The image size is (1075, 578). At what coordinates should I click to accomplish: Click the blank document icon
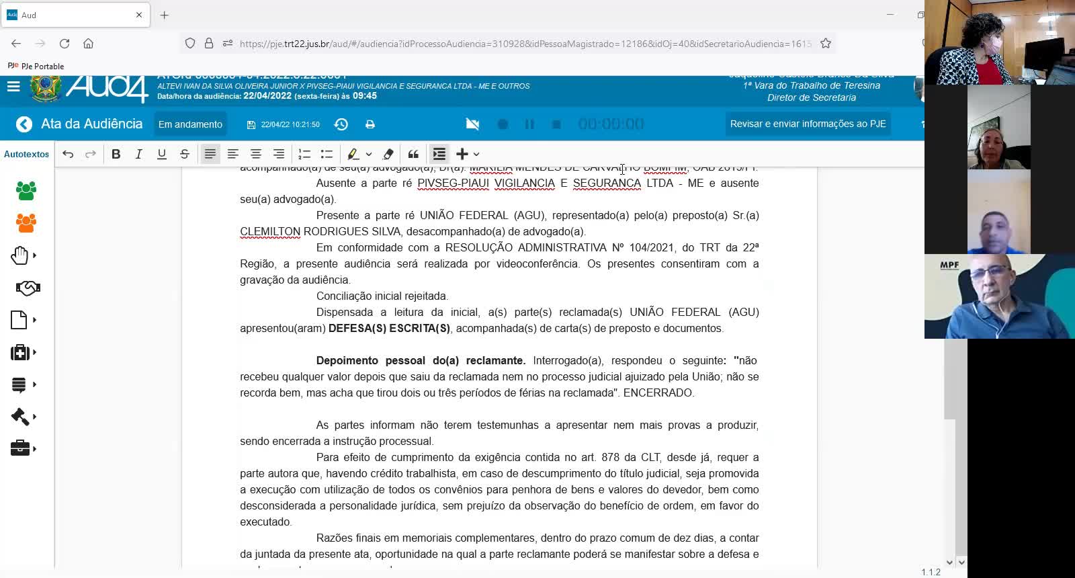pos(19,320)
